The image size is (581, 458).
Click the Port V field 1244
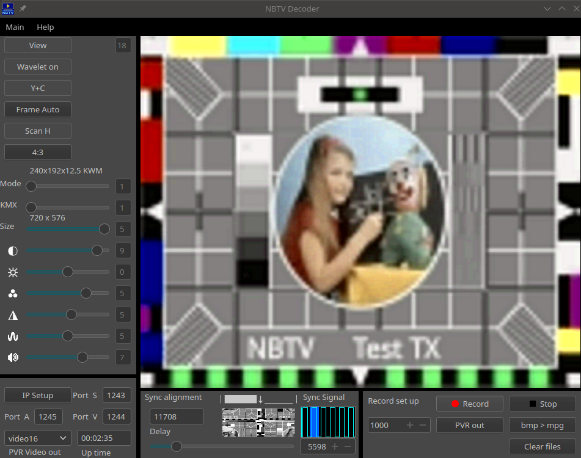coord(117,417)
